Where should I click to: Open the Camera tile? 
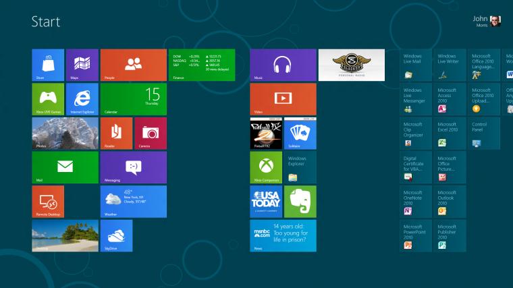coord(151,134)
